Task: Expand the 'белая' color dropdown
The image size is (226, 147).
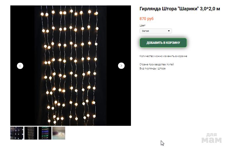Action: [156, 31]
